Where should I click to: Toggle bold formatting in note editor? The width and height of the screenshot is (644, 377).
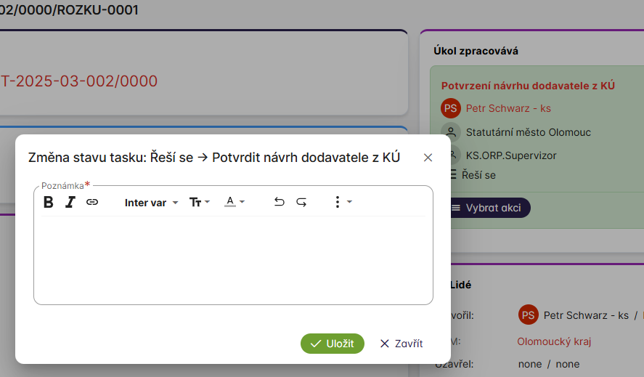(49, 202)
